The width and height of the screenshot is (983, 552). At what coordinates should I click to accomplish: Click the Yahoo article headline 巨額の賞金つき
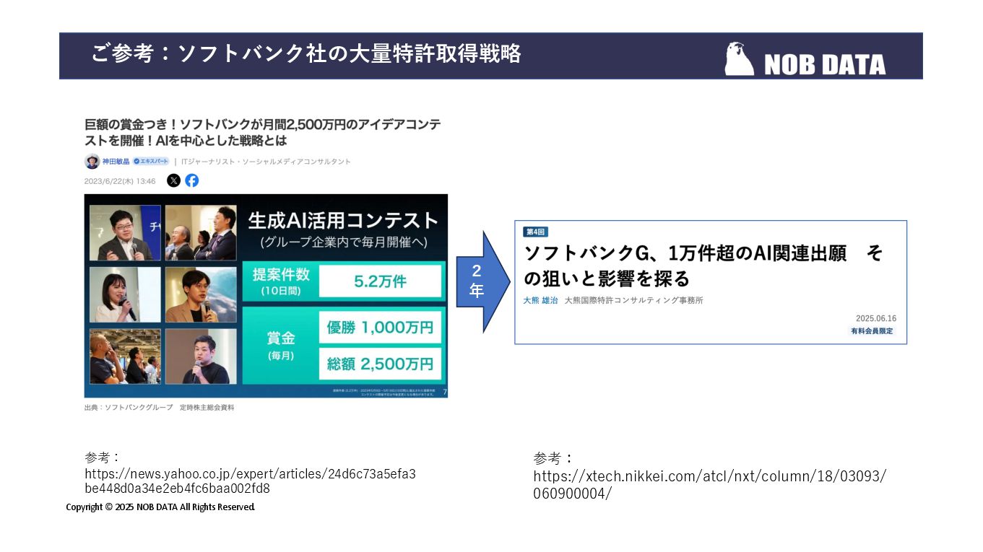[262, 132]
